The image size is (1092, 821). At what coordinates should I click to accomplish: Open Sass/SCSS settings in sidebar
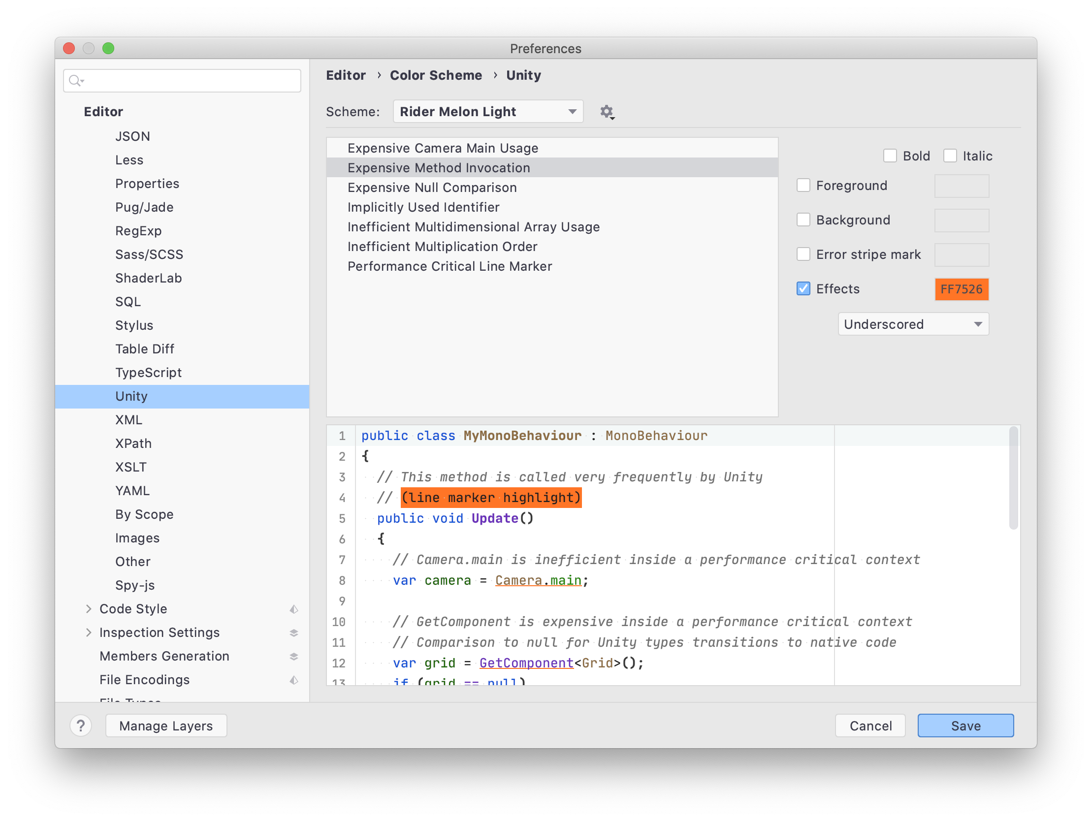182,255
